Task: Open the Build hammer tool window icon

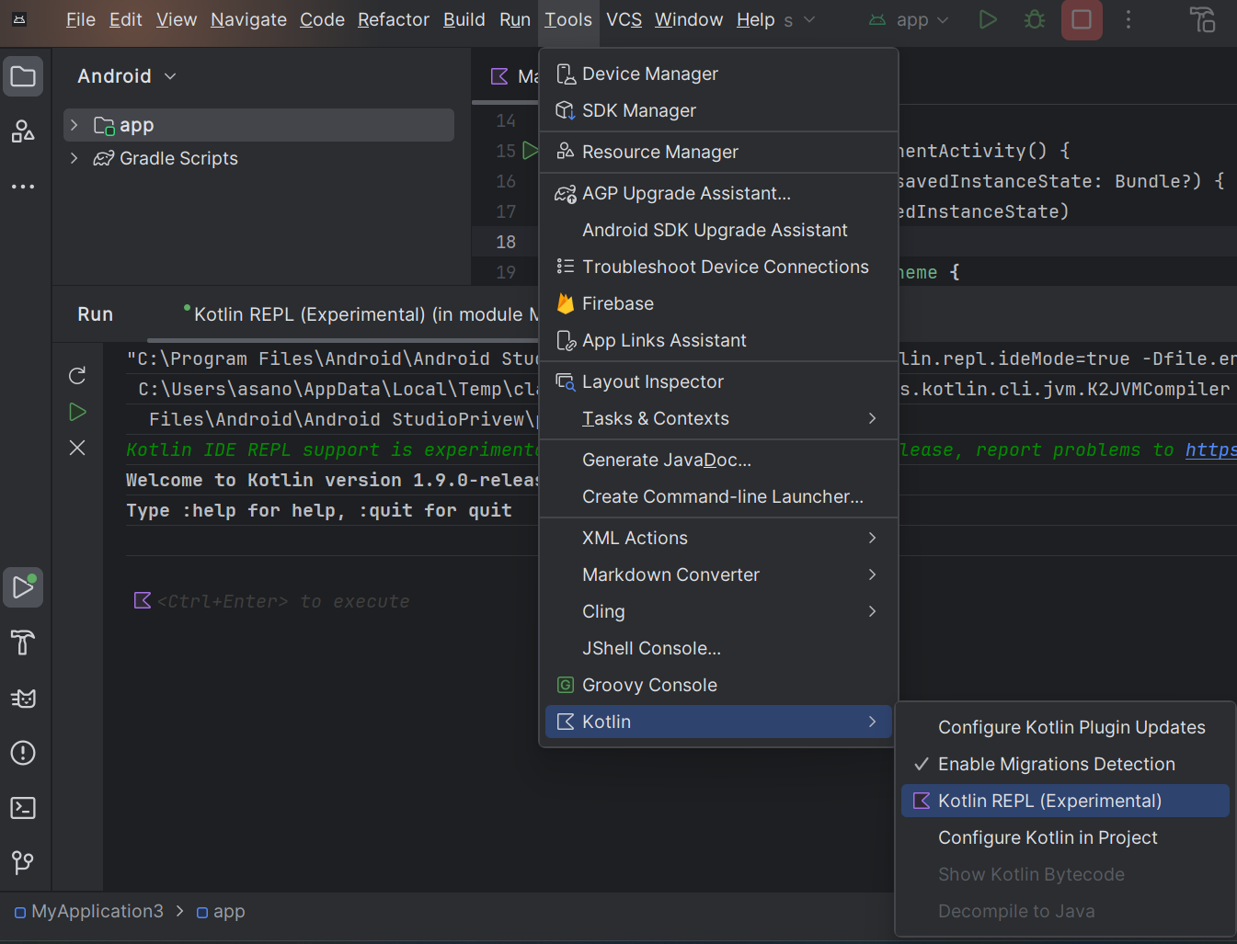Action: pyautogui.click(x=23, y=643)
